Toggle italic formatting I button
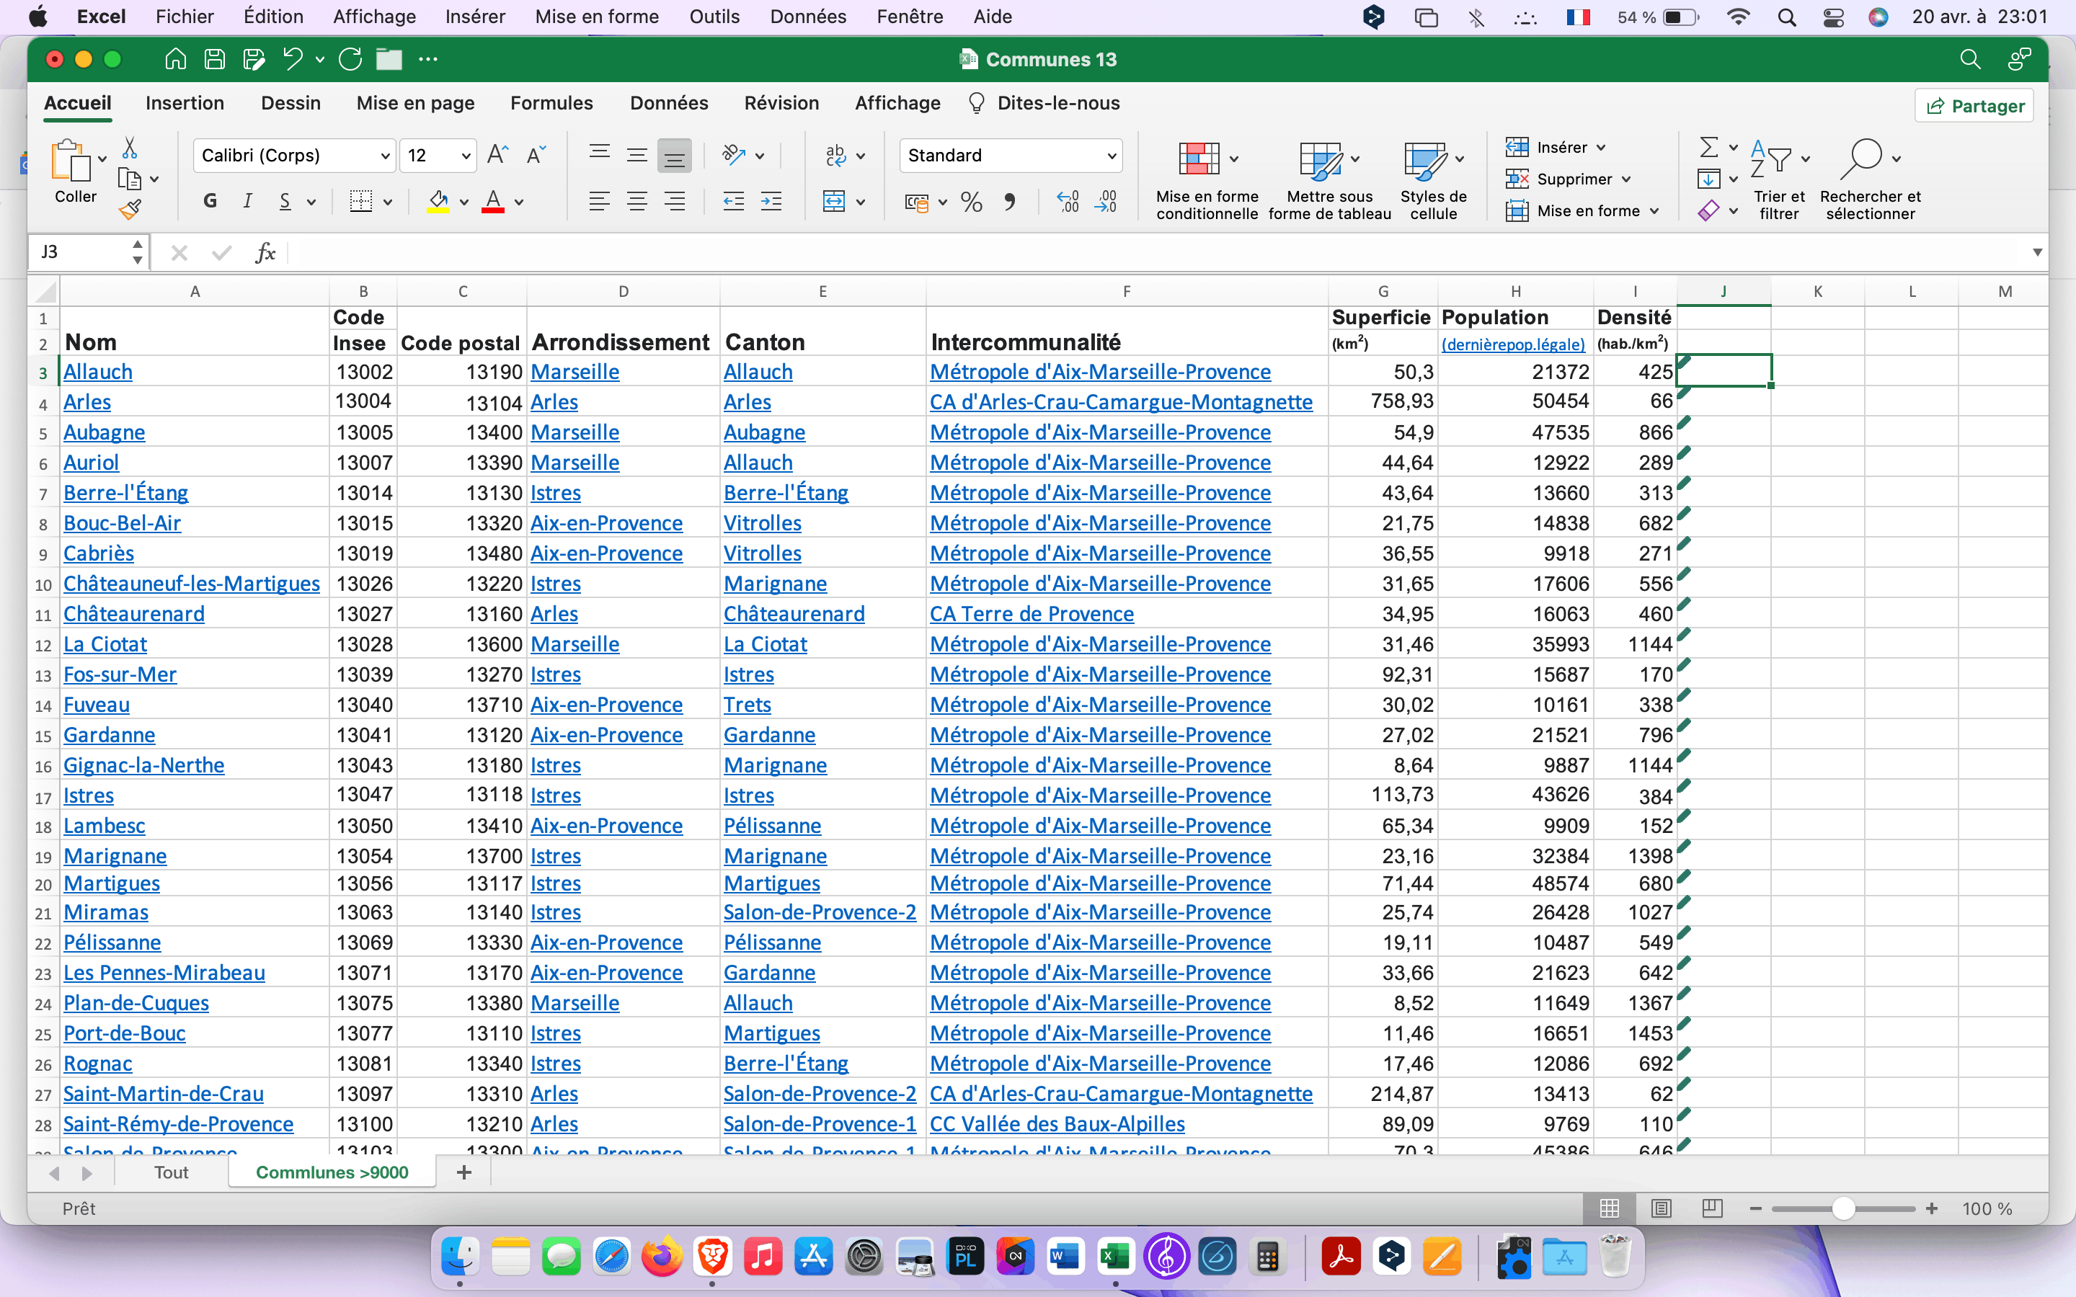 [x=247, y=202]
